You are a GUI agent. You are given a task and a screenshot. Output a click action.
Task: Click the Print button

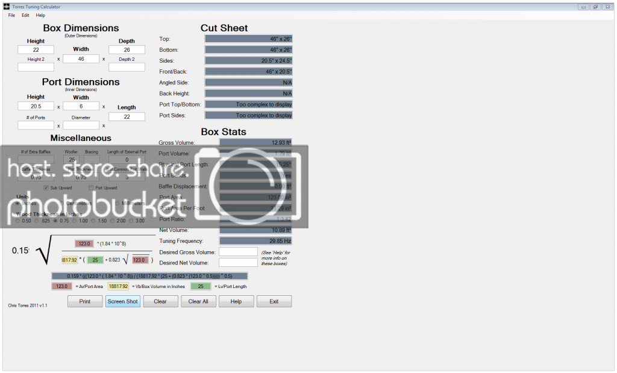pyautogui.click(x=85, y=301)
